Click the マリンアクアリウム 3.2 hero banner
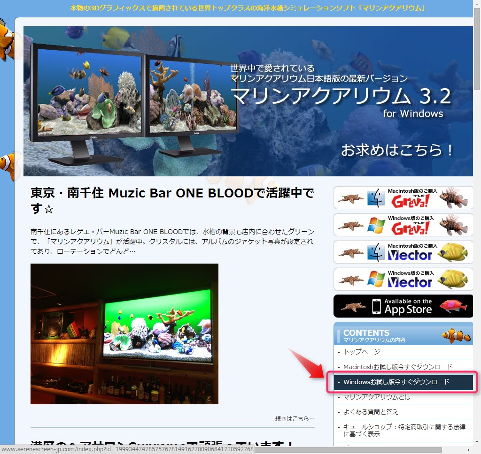The image size is (481, 454). [x=248, y=101]
